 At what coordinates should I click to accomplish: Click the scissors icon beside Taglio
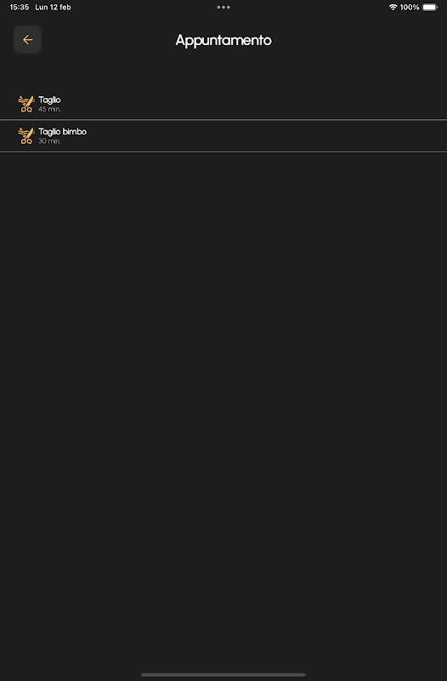(x=26, y=104)
